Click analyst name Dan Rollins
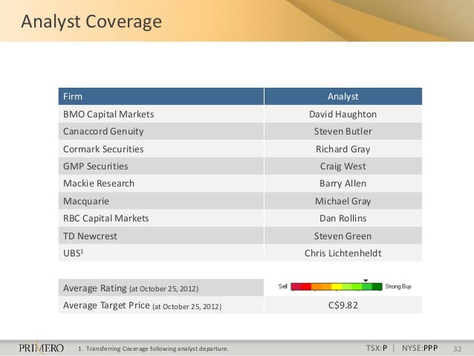This screenshot has height=356, width=474. tap(342, 219)
